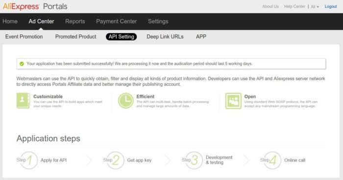Click the green success checkmark icon
This screenshot has width=343, height=180.
[22, 64]
